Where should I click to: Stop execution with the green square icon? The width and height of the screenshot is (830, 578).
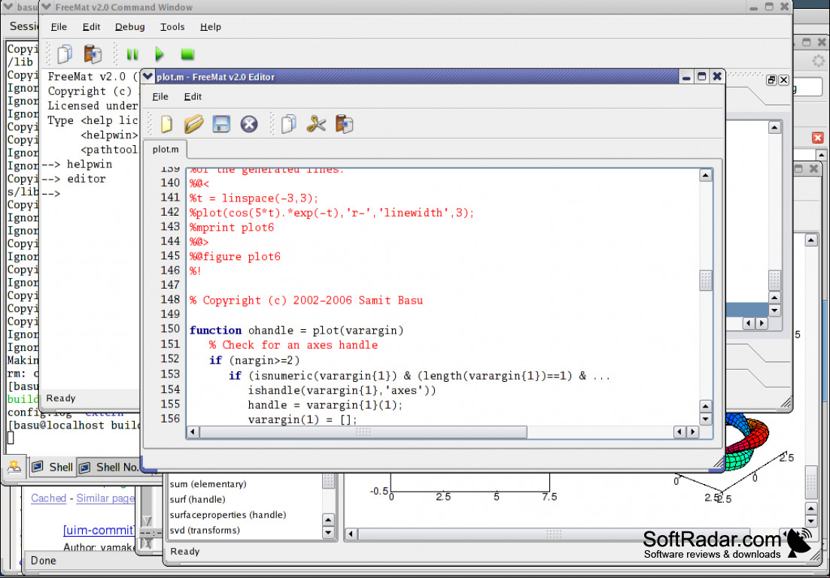(x=187, y=54)
